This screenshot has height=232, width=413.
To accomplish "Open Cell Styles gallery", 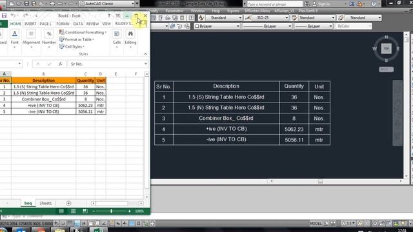I will coord(72,46).
